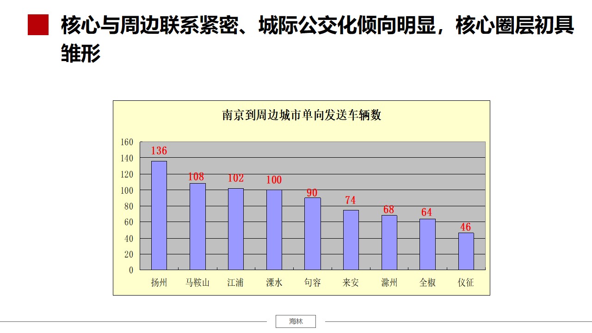
Task: Select the red data label 100
Action: pos(274,180)
